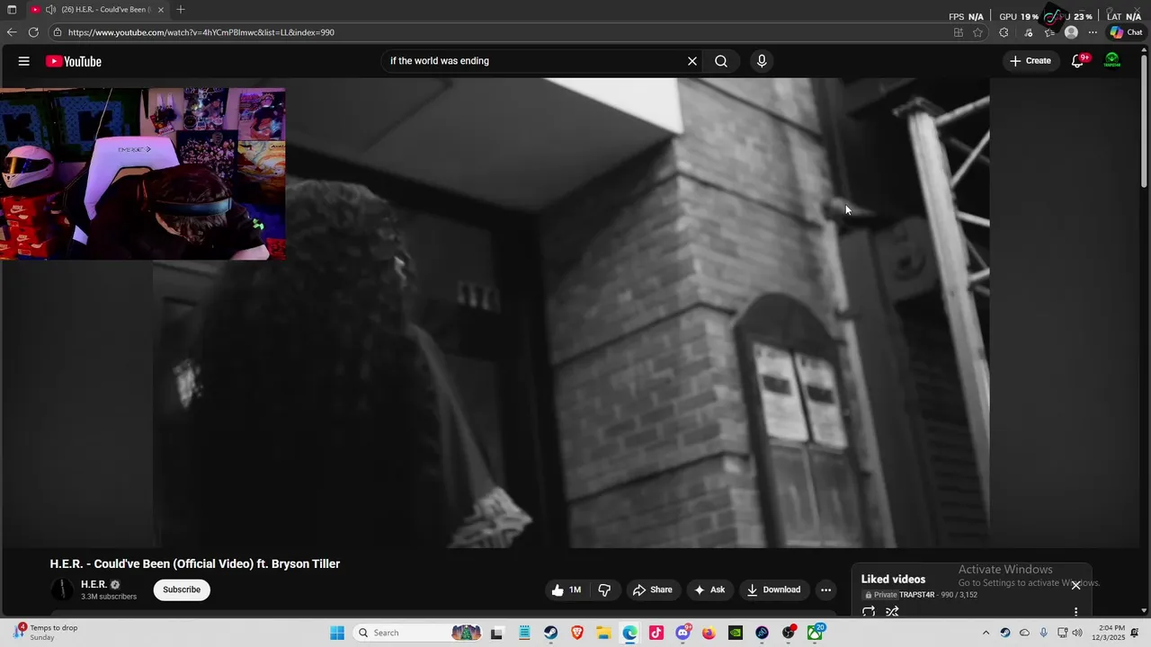1151x647 pixels.
Task: Open the browser media control icon
Action: (1029, 32)
